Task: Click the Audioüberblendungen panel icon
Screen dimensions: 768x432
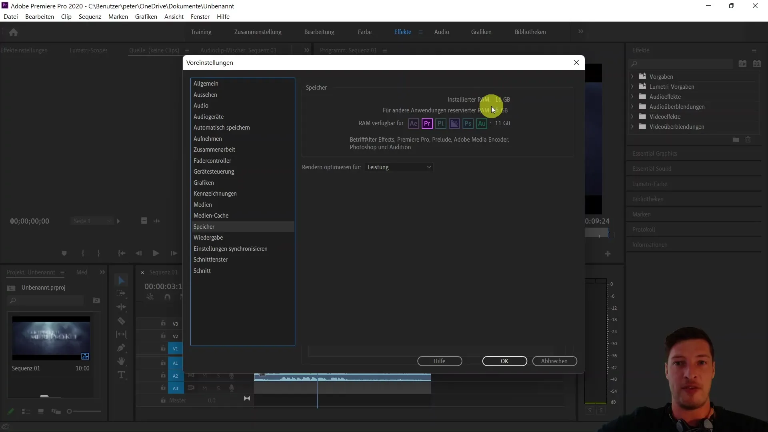Action: (x=644, y=106)
